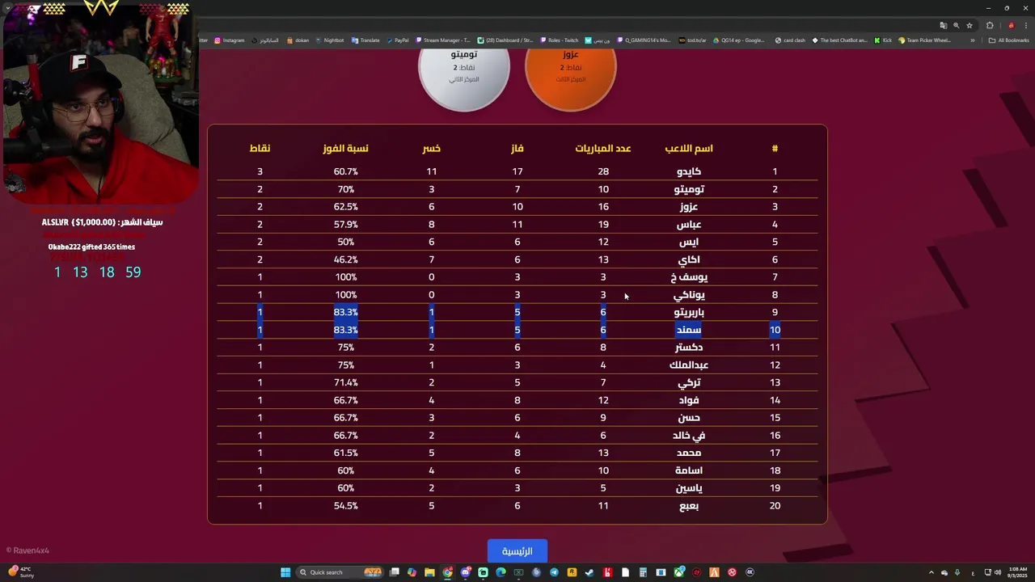Click the نسبة الفوز column header

pos(345,148)
